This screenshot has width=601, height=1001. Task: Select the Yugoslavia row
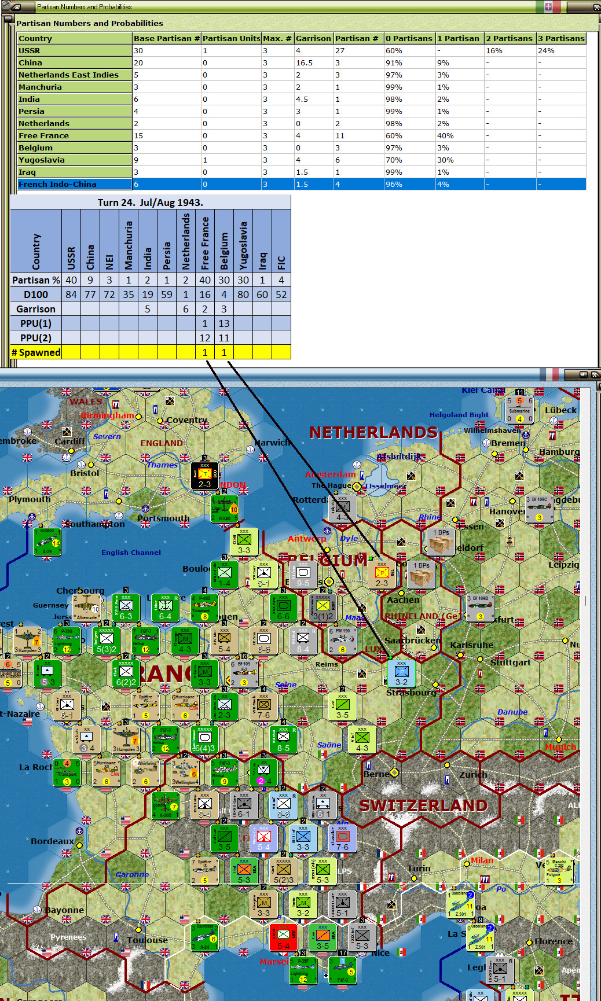[301, 160]
